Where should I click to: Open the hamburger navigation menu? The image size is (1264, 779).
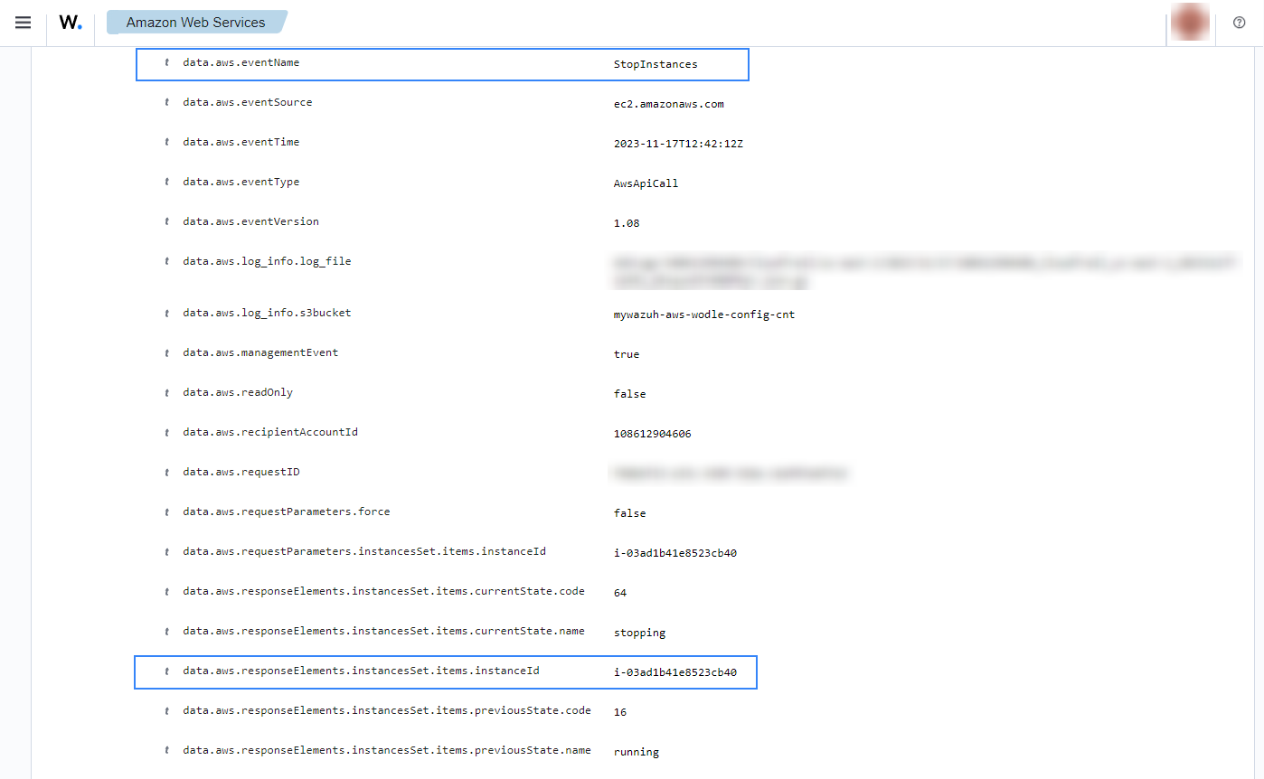pyautogui.click(x=24, y=23)
